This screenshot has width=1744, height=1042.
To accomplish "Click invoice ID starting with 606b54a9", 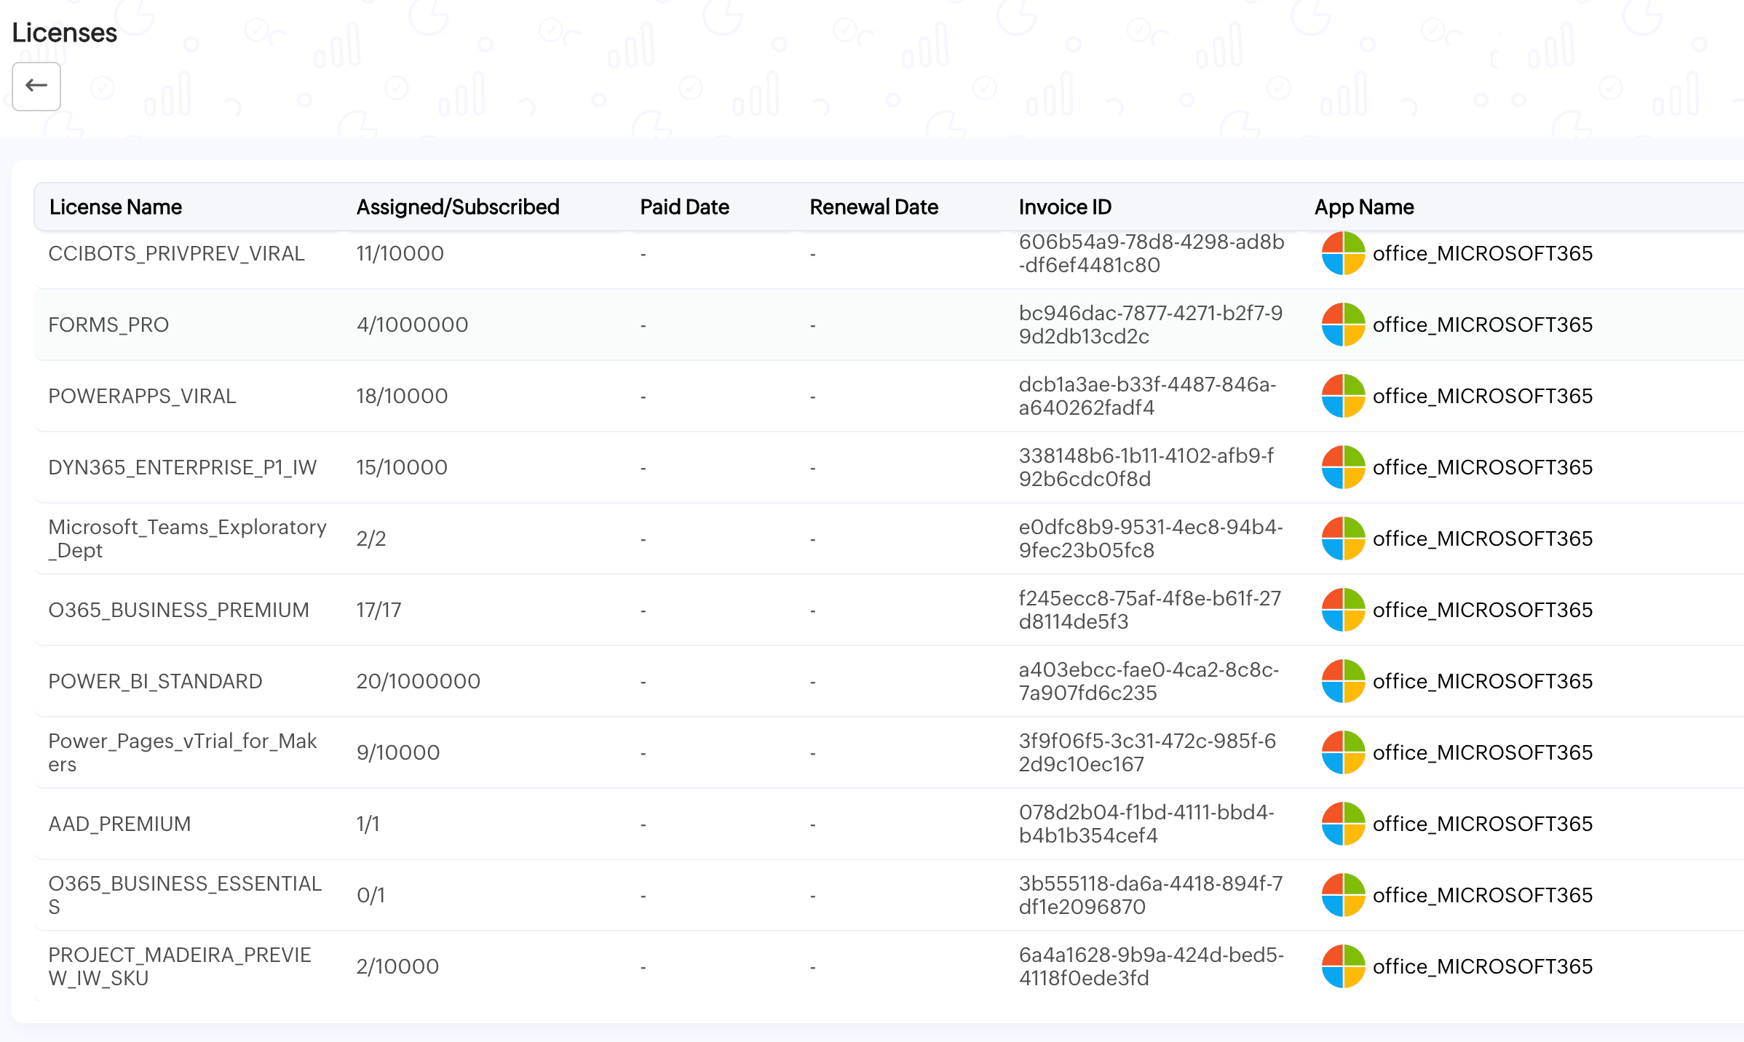I will [1152, 253].
